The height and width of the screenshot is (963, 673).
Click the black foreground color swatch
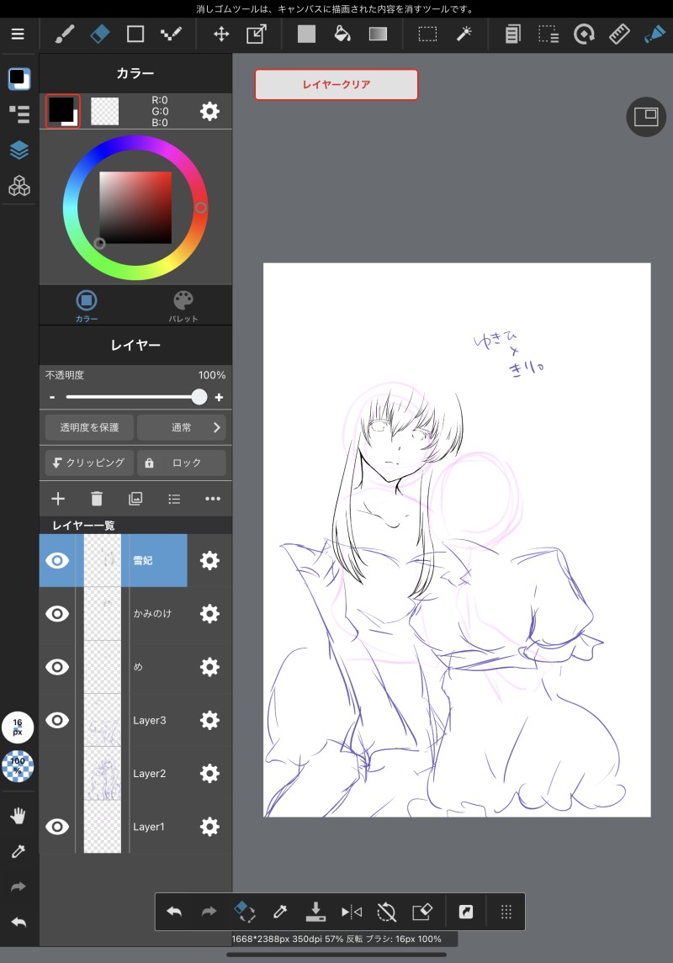(62, 111)
